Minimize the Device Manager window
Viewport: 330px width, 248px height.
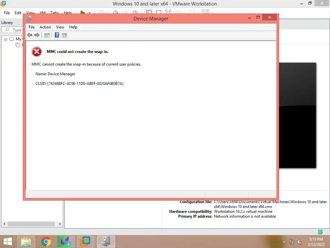(x=249, y=18)
